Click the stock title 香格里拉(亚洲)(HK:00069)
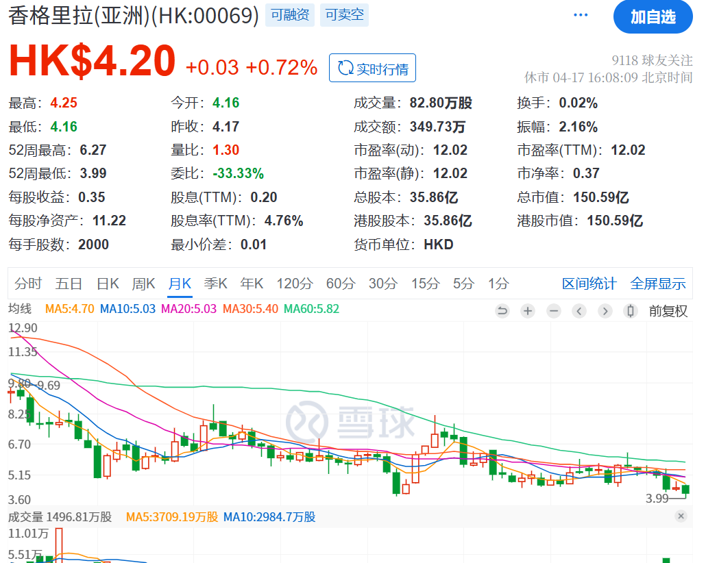 tap(134, 16)
